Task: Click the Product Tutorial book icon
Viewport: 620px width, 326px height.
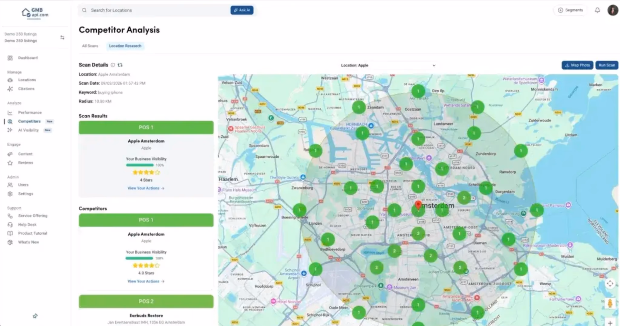Action: pos(10,233)
